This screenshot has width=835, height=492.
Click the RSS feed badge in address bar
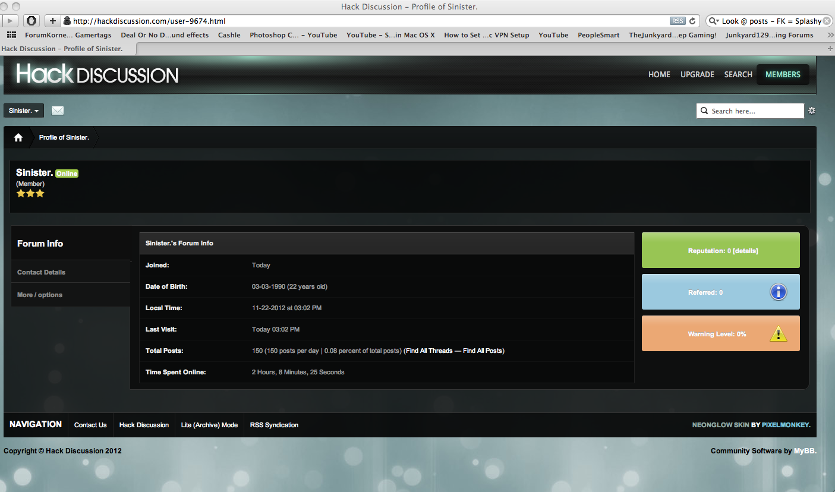(x=678, y=21)
